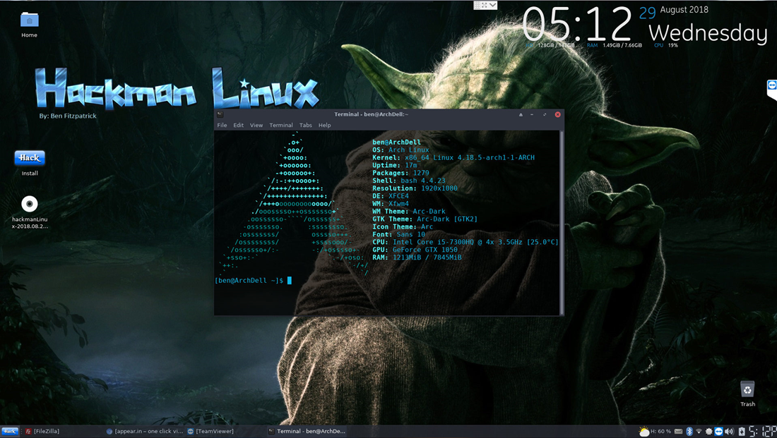Click the 'Kernel:' line in terminal output

point(453,157)
